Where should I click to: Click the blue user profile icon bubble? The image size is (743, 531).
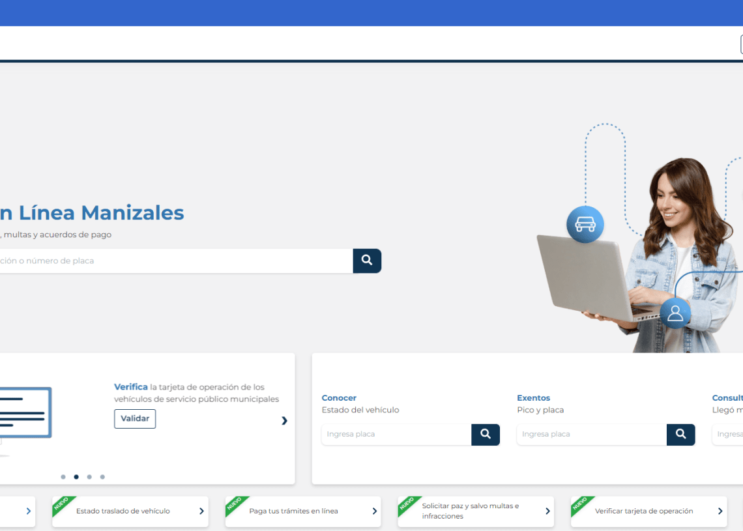(x=675, y=313)
